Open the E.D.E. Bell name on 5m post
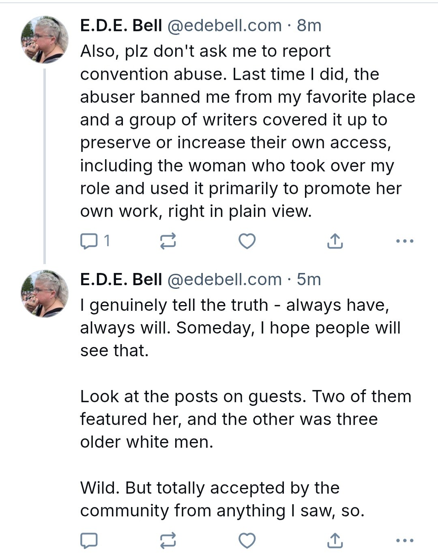The width and height of the screenshot is (438, 559). click(x=121, y=279)
